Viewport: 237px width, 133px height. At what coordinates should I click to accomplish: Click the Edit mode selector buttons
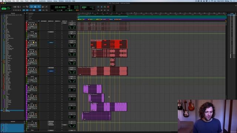point(6,8)
